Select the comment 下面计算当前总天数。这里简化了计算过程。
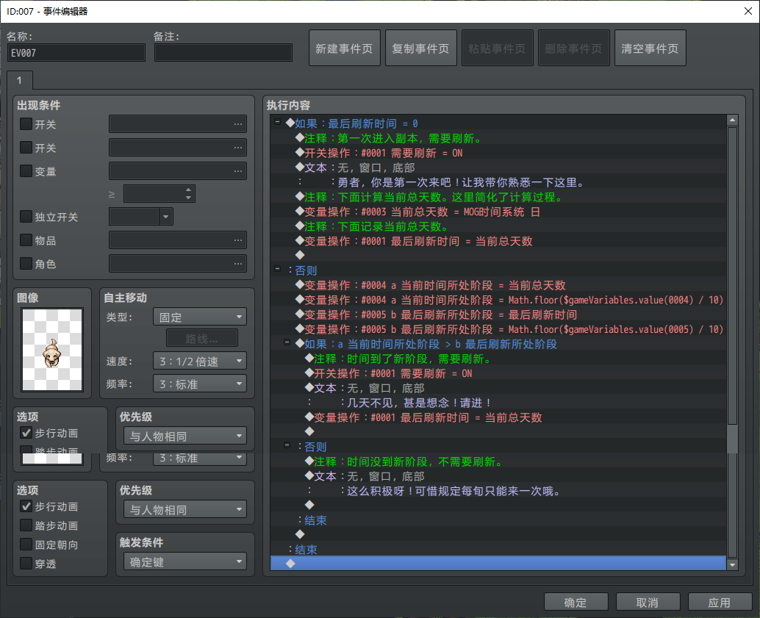760x618 pixels. pyautogui.click(x=498, y=197)
